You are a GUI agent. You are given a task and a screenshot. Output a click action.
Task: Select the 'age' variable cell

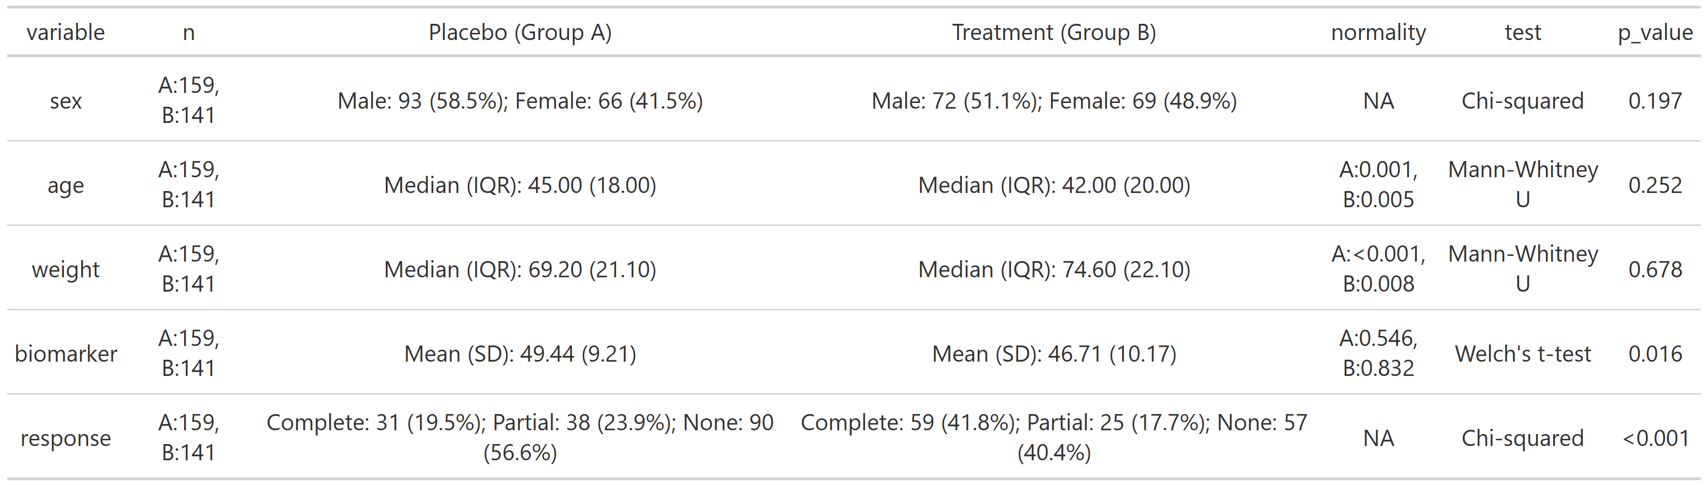[66, 185]
